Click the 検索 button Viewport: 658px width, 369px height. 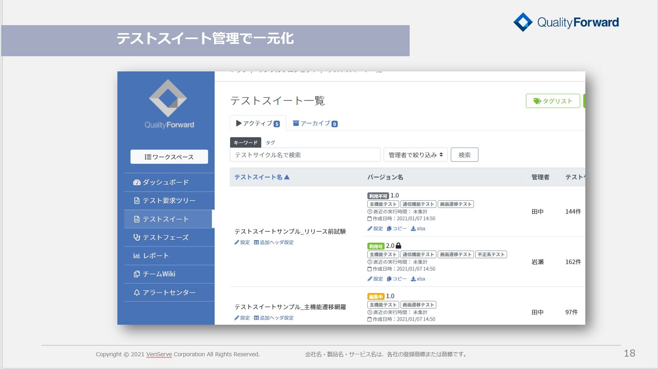[464, 155]
